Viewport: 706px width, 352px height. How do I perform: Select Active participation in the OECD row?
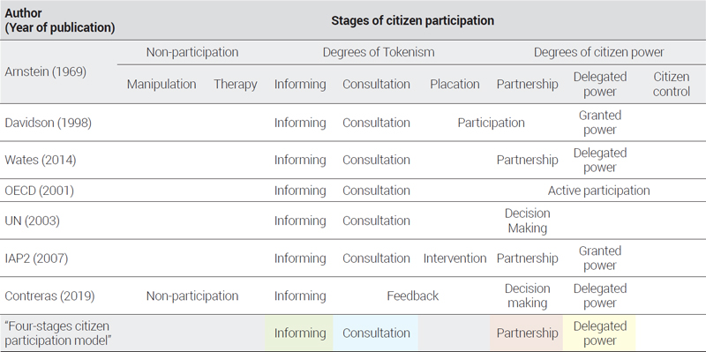pyautogui.click(x=599, y=191)
